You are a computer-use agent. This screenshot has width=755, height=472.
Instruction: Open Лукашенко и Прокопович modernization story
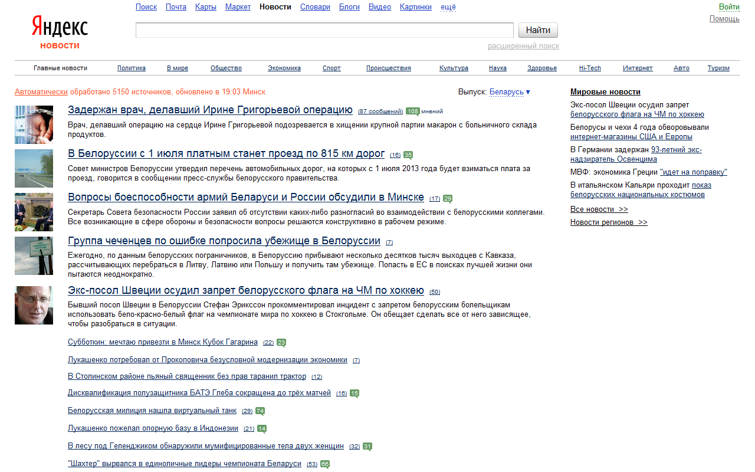pos(208,359)
